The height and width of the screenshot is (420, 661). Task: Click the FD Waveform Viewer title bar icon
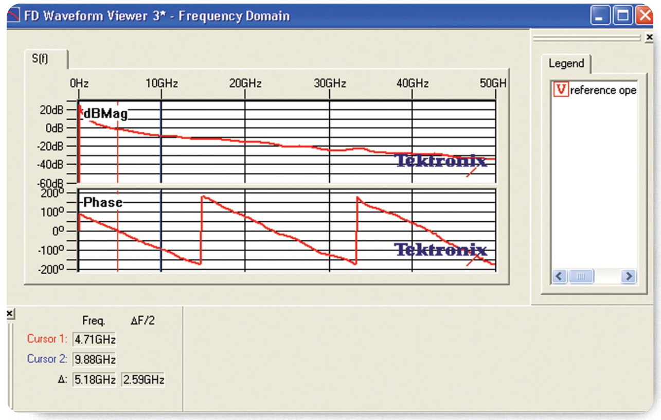pos(14,16)
